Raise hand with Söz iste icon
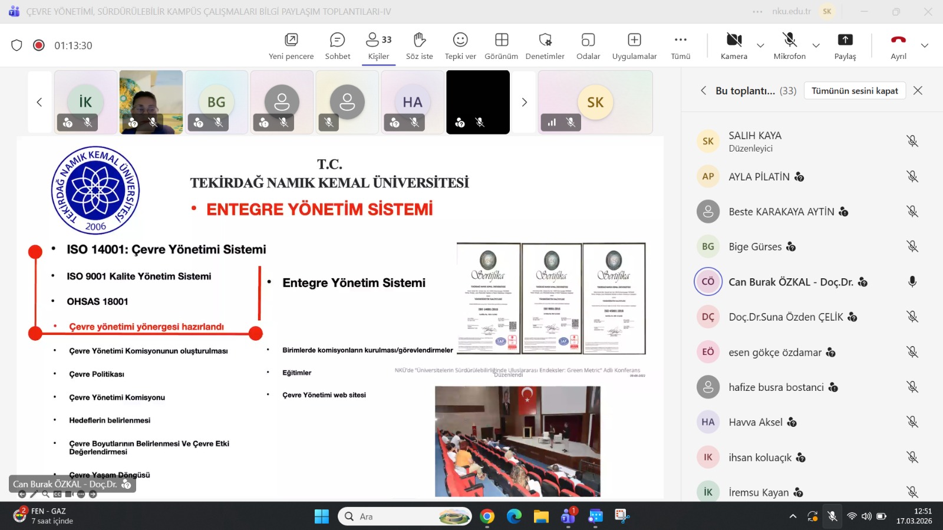 [419, 39]
